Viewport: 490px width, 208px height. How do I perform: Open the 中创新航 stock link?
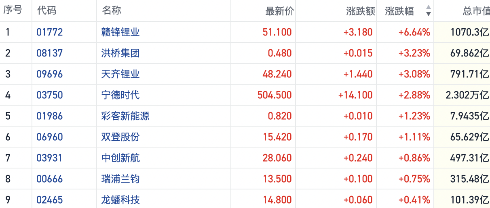pyautogui.click(x=120, y=158)
